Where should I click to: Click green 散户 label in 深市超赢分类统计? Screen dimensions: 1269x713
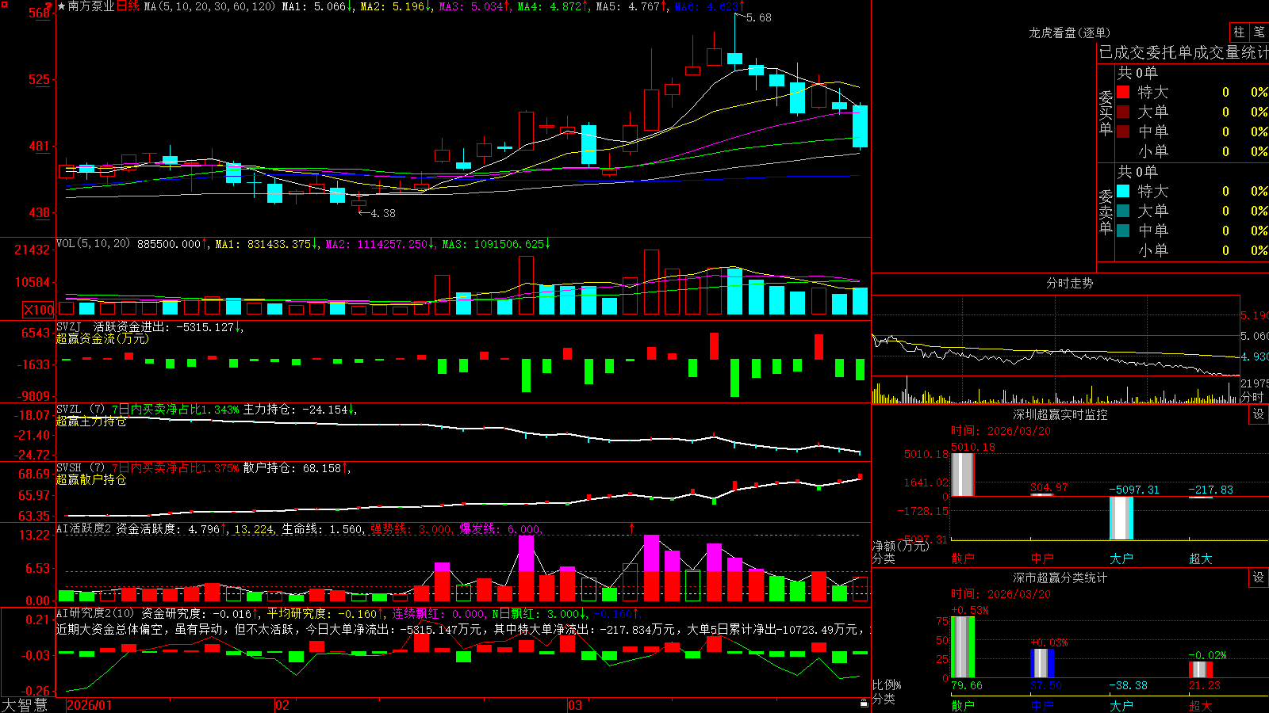coord(963,705)
